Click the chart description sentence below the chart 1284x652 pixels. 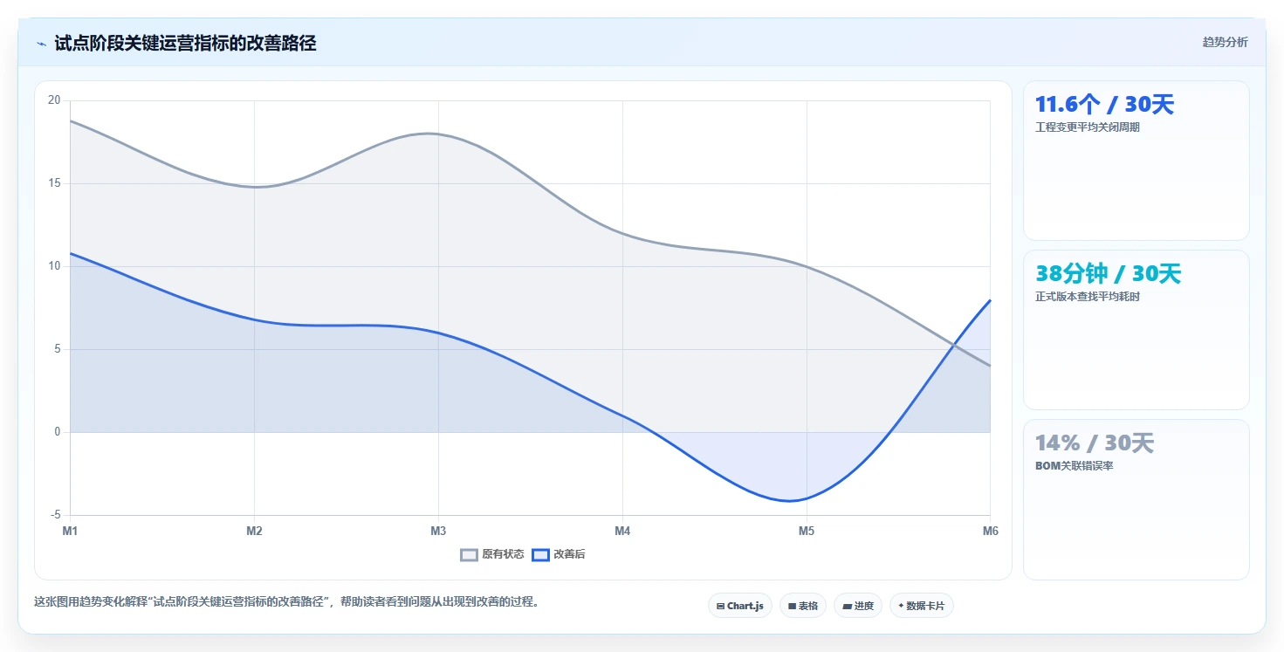click(286, 602)
